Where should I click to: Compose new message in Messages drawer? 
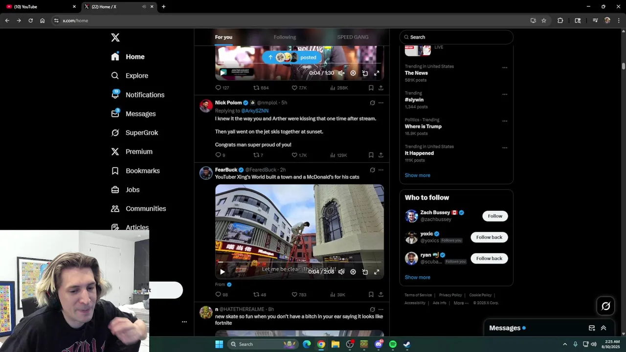point(592,328)
